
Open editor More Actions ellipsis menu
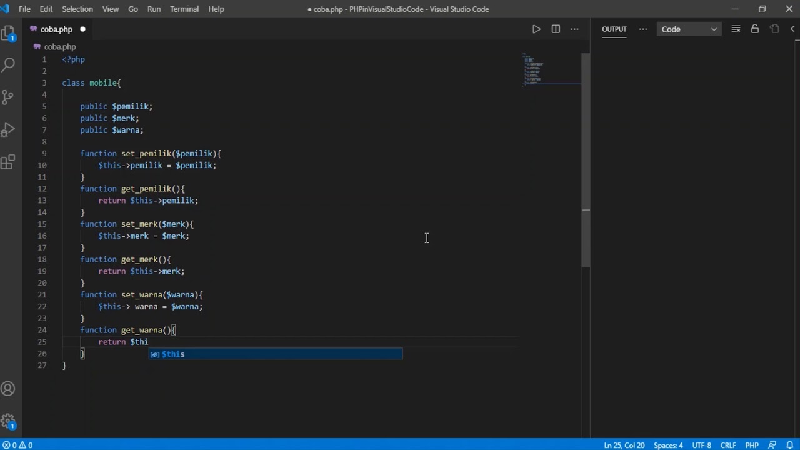[x=574, y=29]
